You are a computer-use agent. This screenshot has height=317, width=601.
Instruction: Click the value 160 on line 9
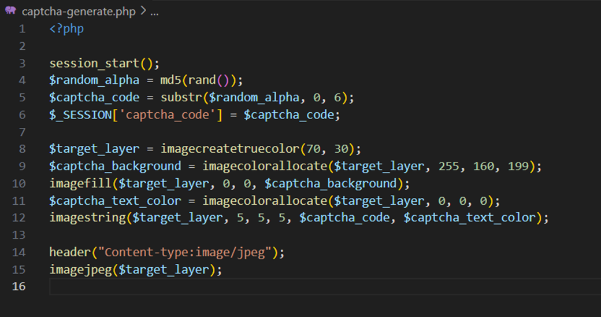(484, 166)
